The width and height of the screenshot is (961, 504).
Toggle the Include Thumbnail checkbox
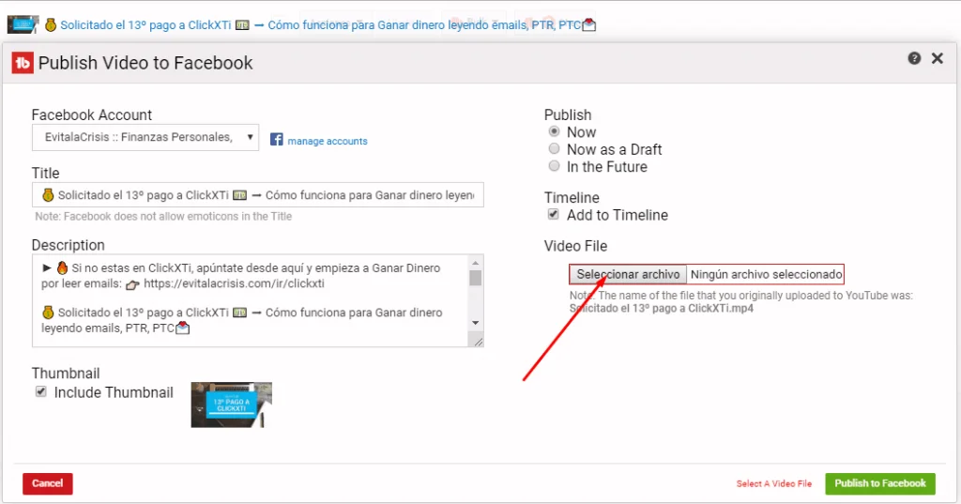pos(41,391)
